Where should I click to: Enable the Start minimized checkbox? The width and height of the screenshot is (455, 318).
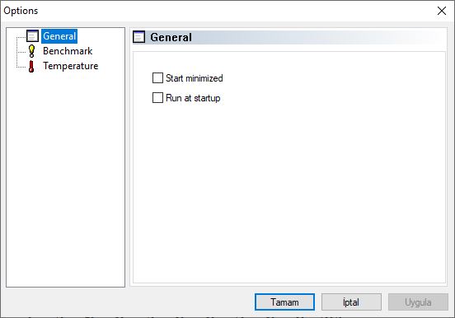coord(157,77)
